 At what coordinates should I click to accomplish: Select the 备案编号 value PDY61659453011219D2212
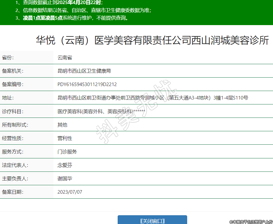click(x=87, y=85)
